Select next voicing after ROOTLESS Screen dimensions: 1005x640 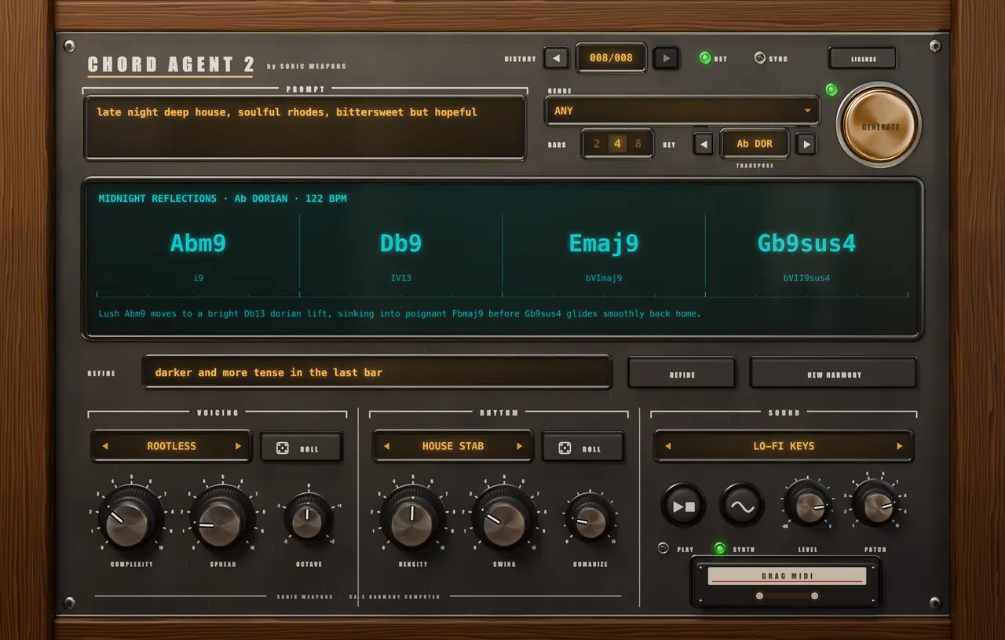pyautogui.click(x=238, y=446)
